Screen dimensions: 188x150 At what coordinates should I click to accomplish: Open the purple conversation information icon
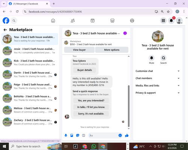[125, 33]
